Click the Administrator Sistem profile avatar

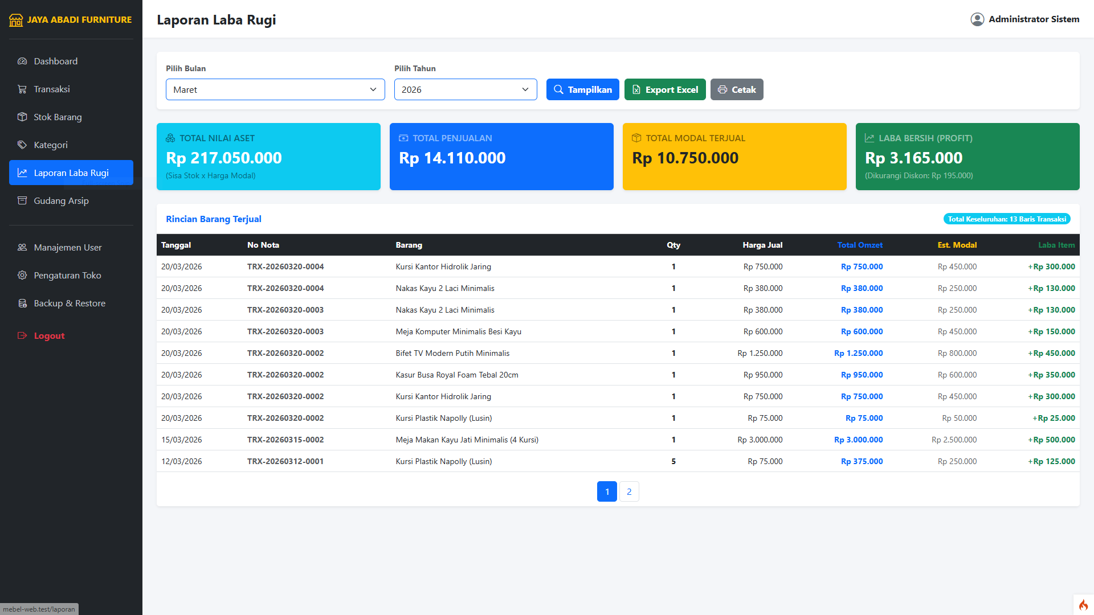coord(977,19)
